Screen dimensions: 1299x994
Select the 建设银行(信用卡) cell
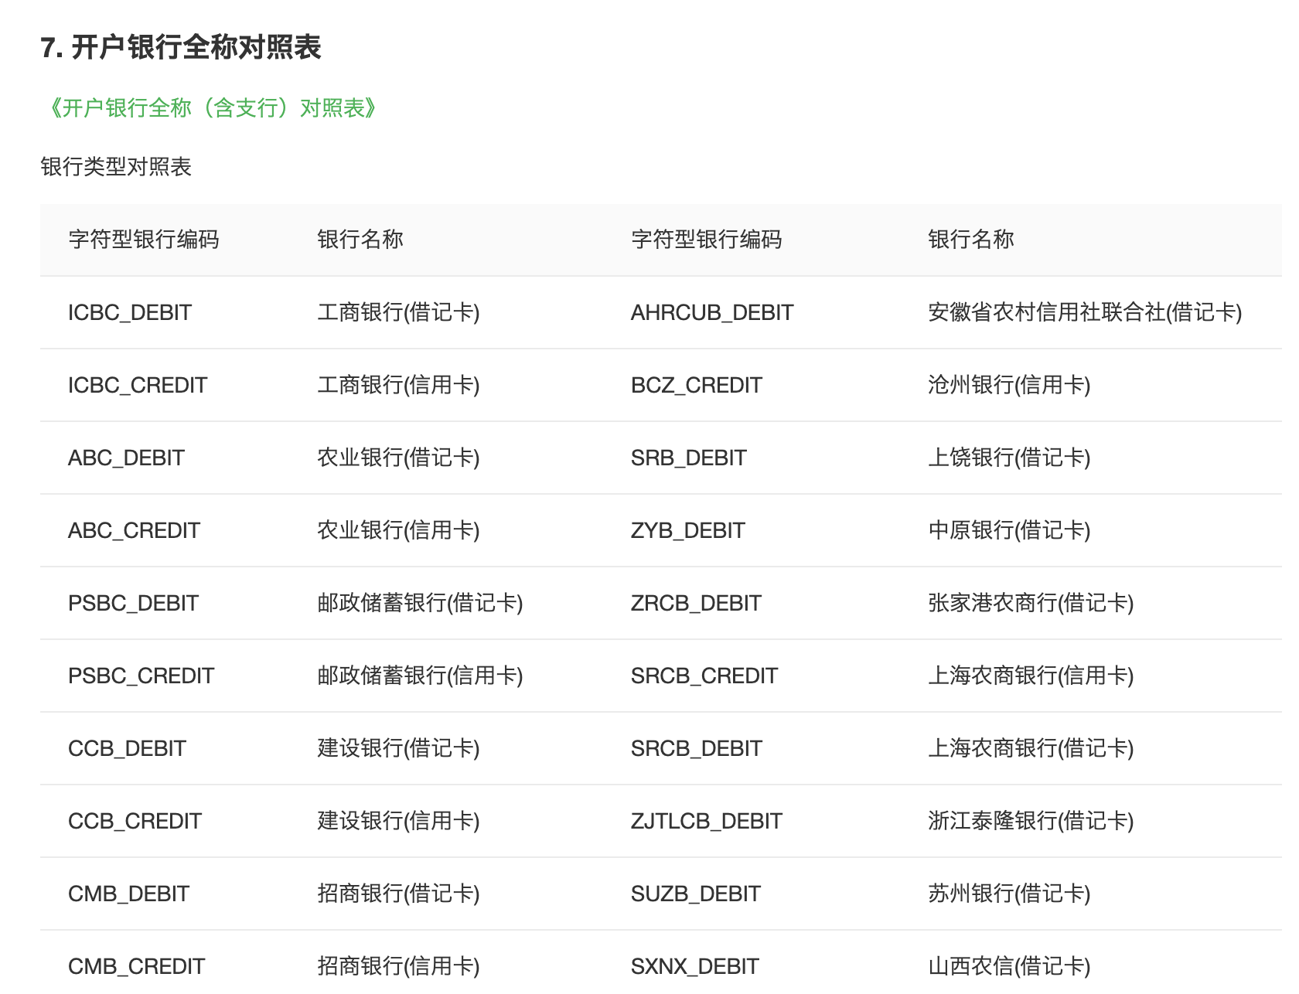(x=399, y=821)
